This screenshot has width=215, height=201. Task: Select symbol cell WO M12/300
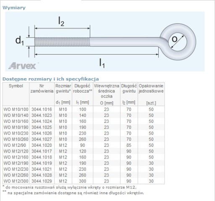[x=16, y=181]
